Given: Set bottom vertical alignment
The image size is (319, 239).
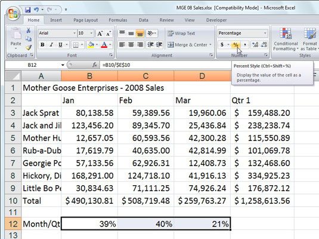Looking at the screenshot, I should coord(140,33).
